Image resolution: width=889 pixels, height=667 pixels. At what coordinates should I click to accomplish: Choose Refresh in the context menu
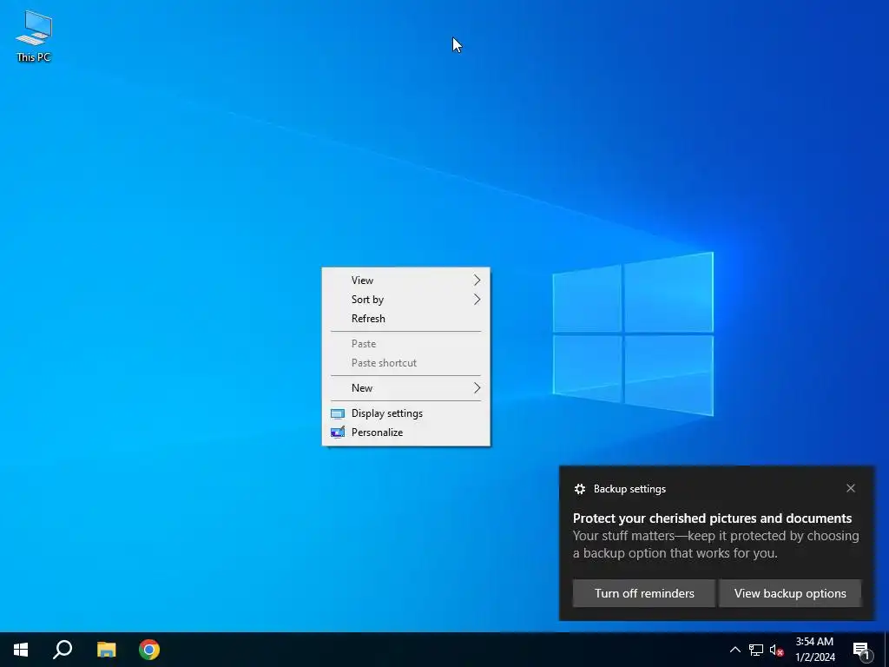(x=406, y=319)
